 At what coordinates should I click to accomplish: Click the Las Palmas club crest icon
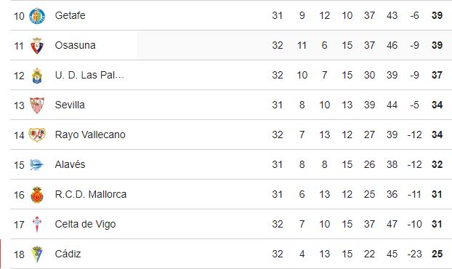coord(37,76)
